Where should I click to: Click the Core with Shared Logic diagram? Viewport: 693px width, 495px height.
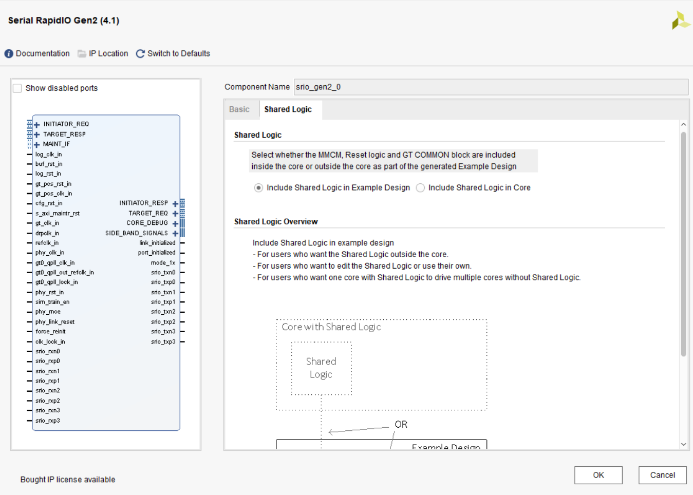tap(381, 365)
